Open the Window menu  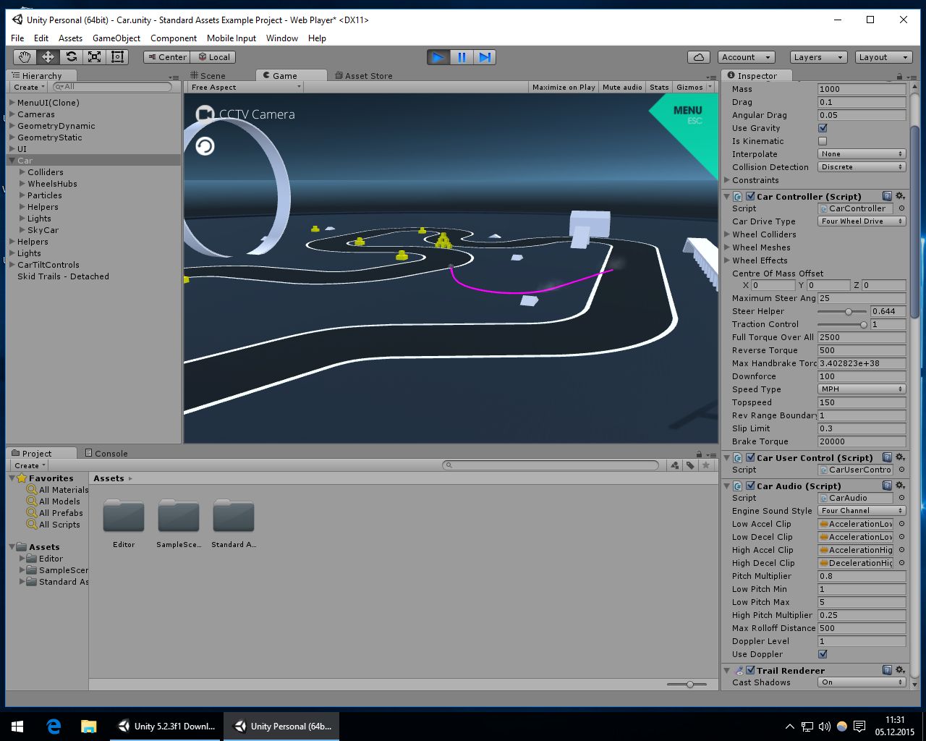click(282, 38)
